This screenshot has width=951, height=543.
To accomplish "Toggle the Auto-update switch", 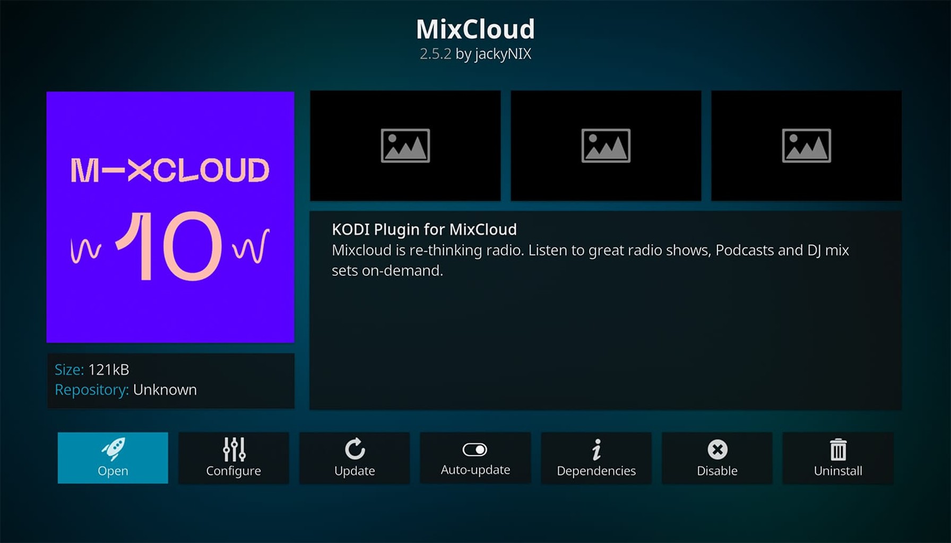I will click(475, 450).
